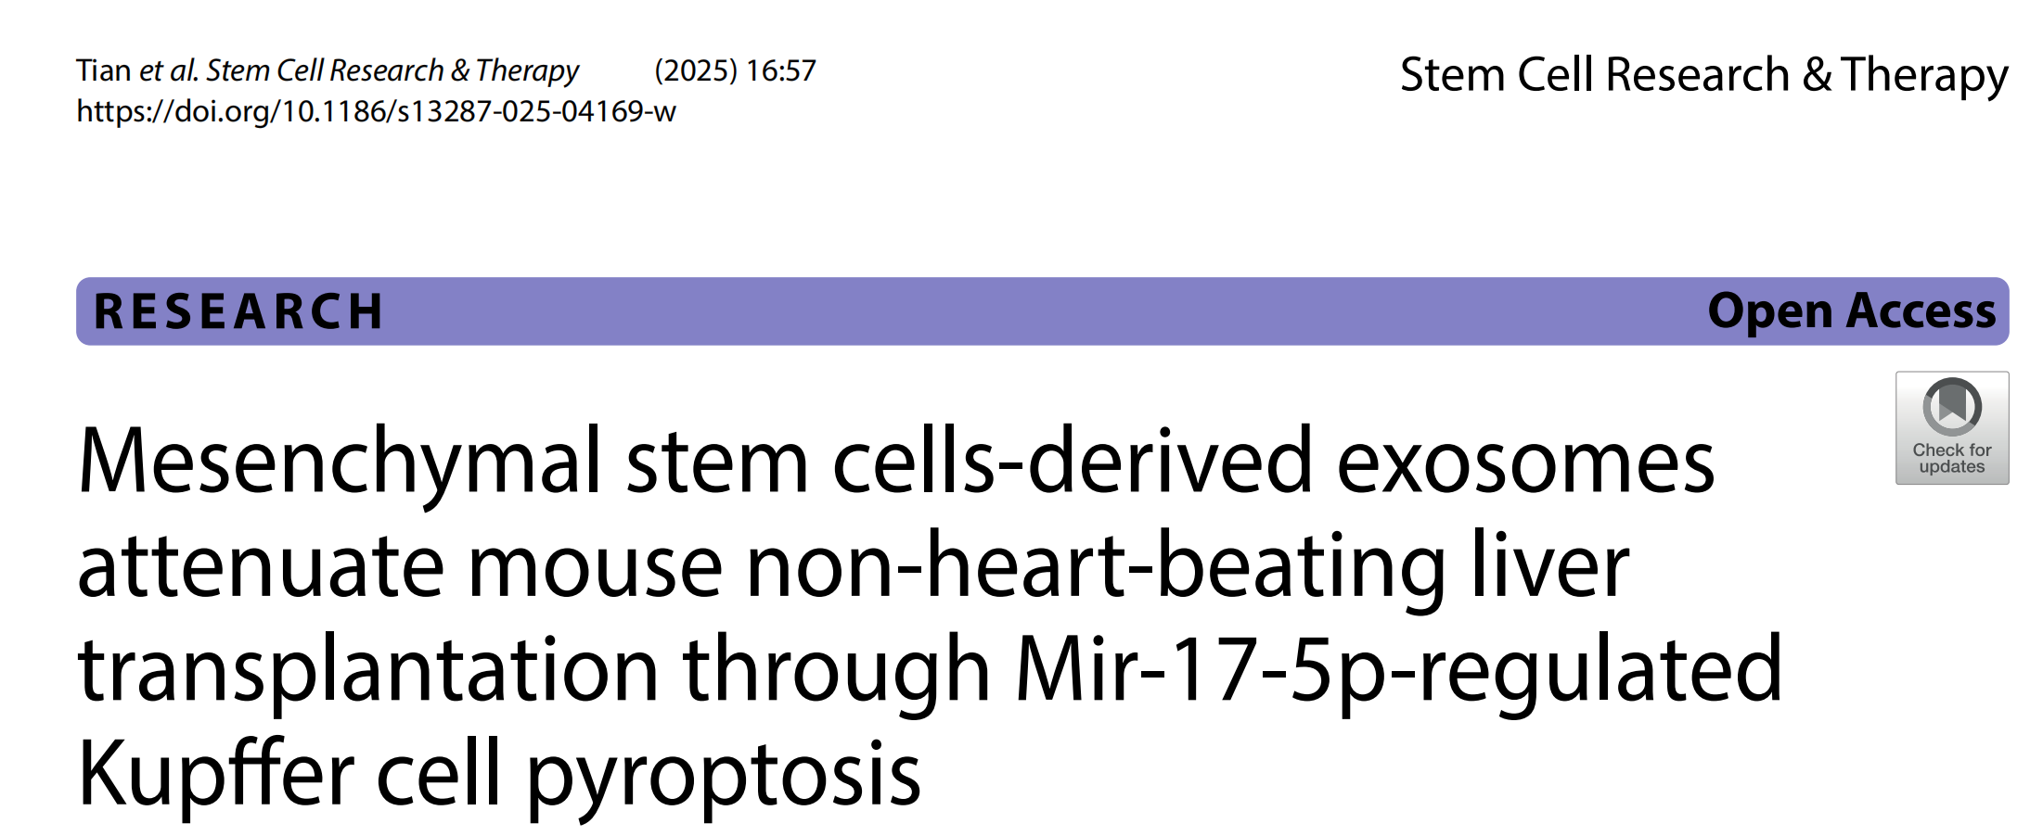Click the word "exosomes" in the title
Screen dimensions: 2043x836
(1524, 462)
